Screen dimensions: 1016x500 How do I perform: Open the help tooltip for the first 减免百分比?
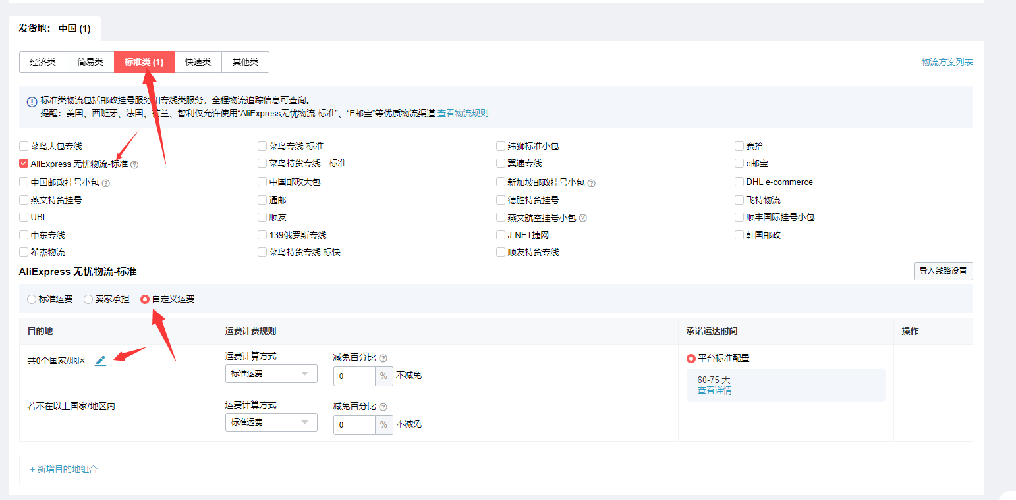(382, 357)
